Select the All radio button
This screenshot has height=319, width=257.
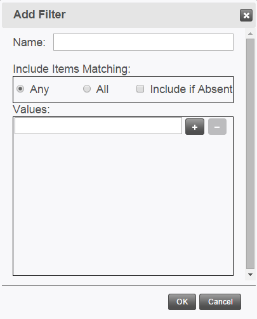[87, 89]
